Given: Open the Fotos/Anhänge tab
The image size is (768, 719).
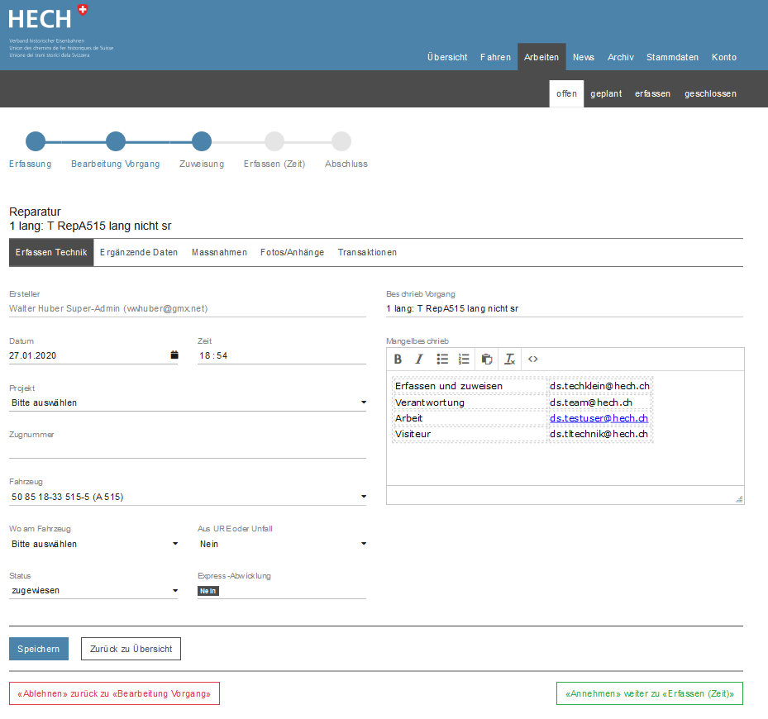Looking at the screenshot, I should click(292, 253).
